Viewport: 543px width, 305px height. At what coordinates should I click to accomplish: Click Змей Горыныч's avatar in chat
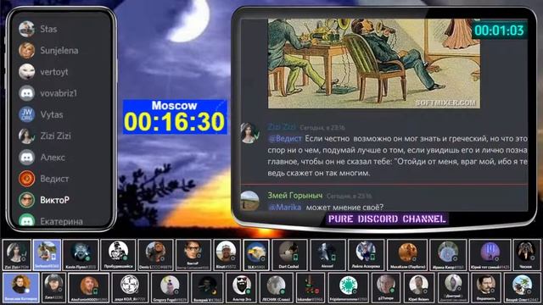[249, 201]
